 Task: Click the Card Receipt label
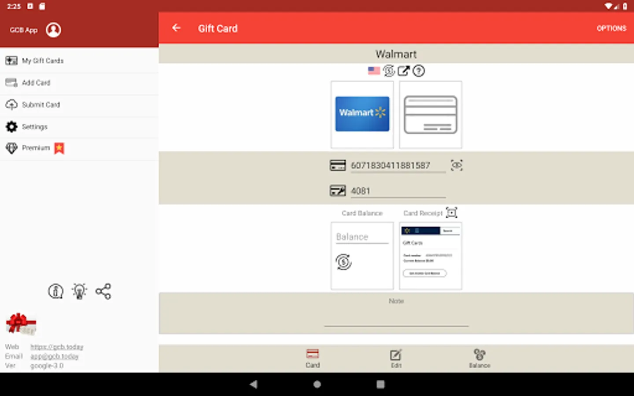(x=423, y=213)
